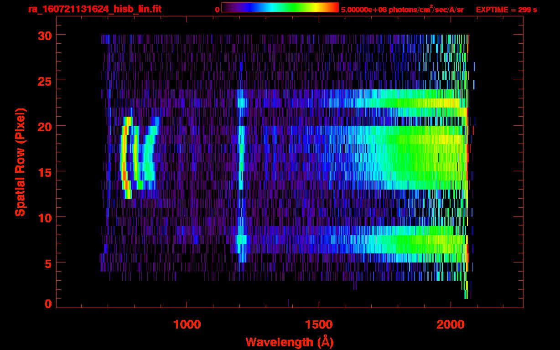Click the 1500 wavelength tick label
This screenshot has width=560, height=350.
point(319,324)
